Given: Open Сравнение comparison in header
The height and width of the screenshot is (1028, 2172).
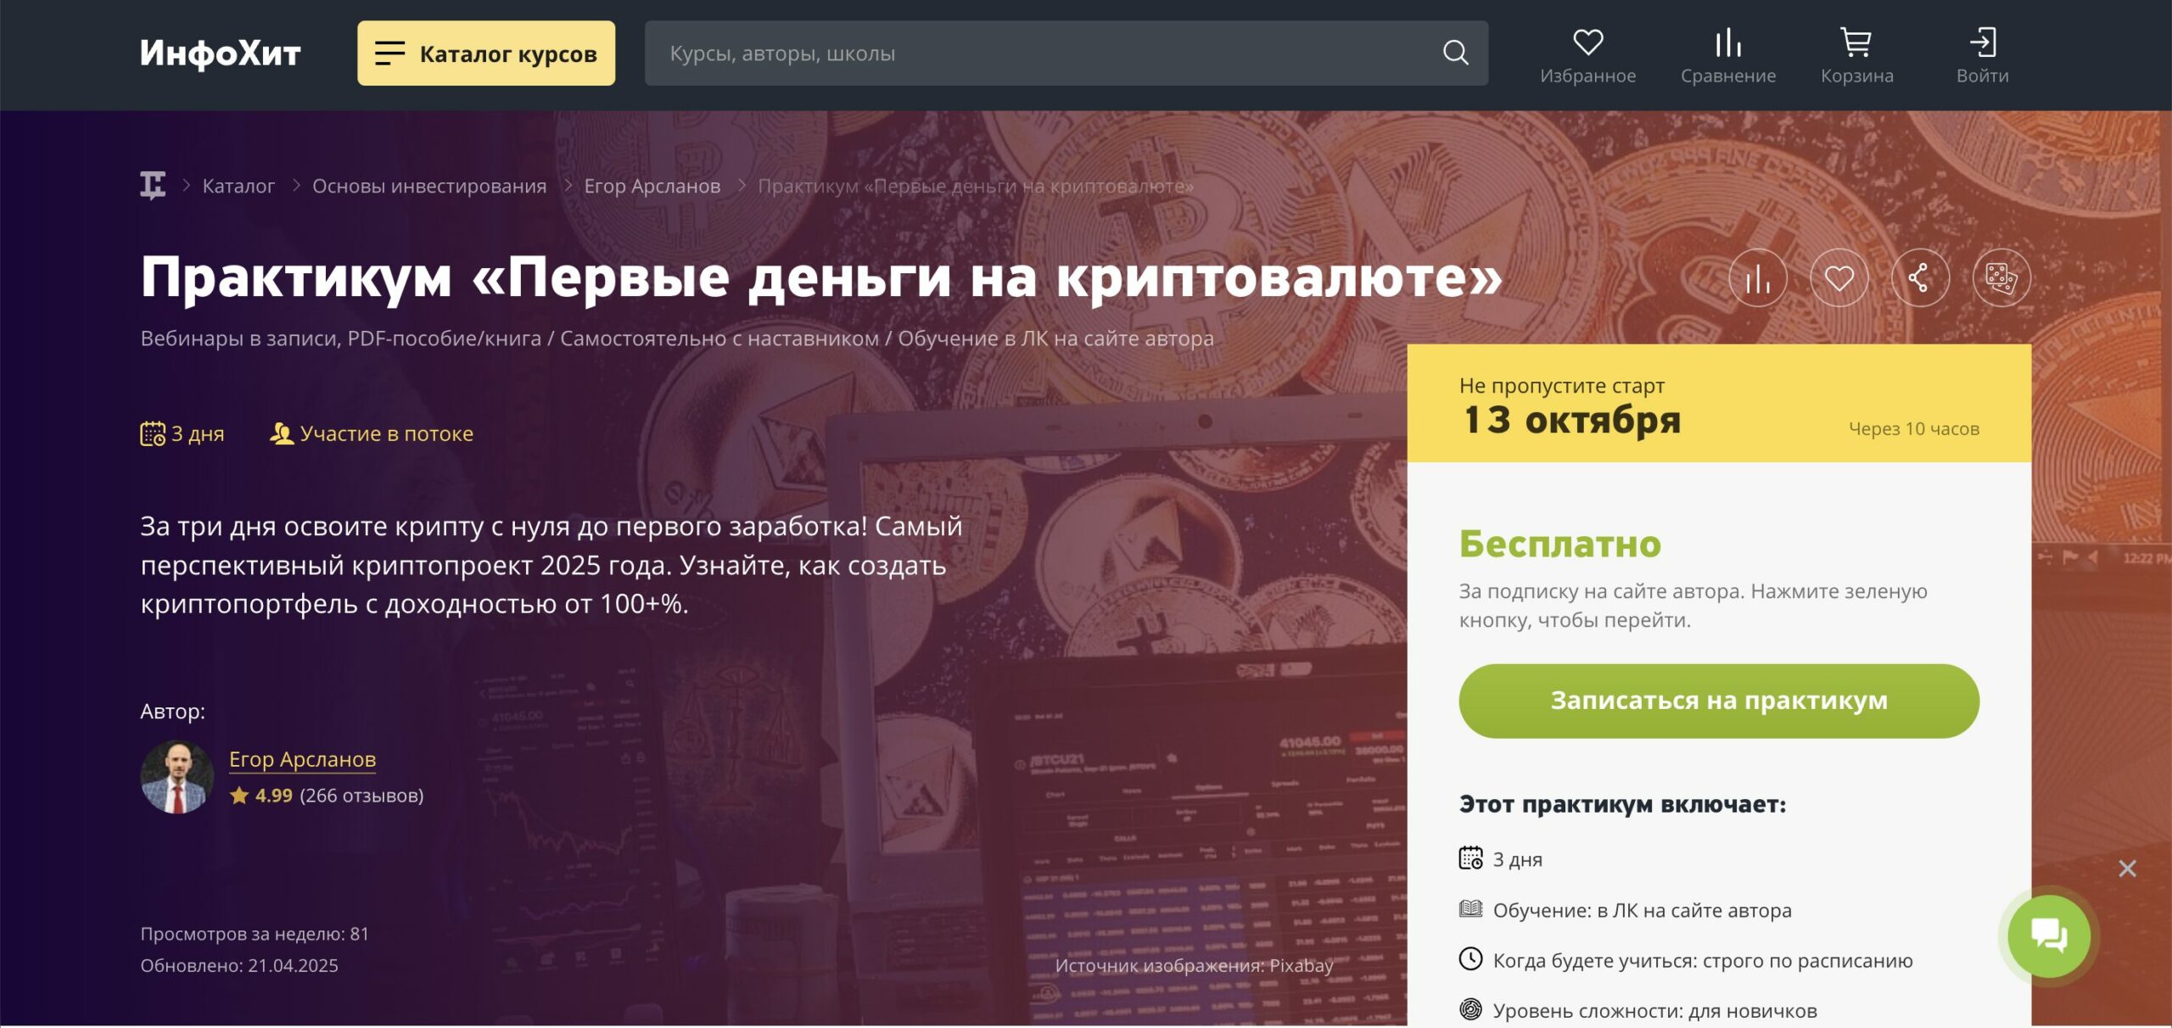Looking at the screenshot, I should click(1727, 56).
